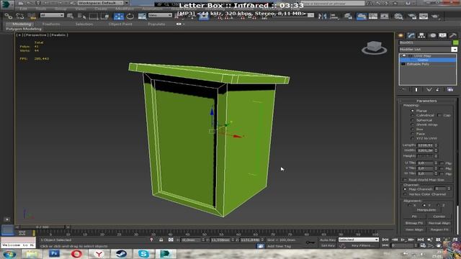The image size is (461, 259).
Task: Select the Vertex Color Channel radio button
Action: (405, 194)
